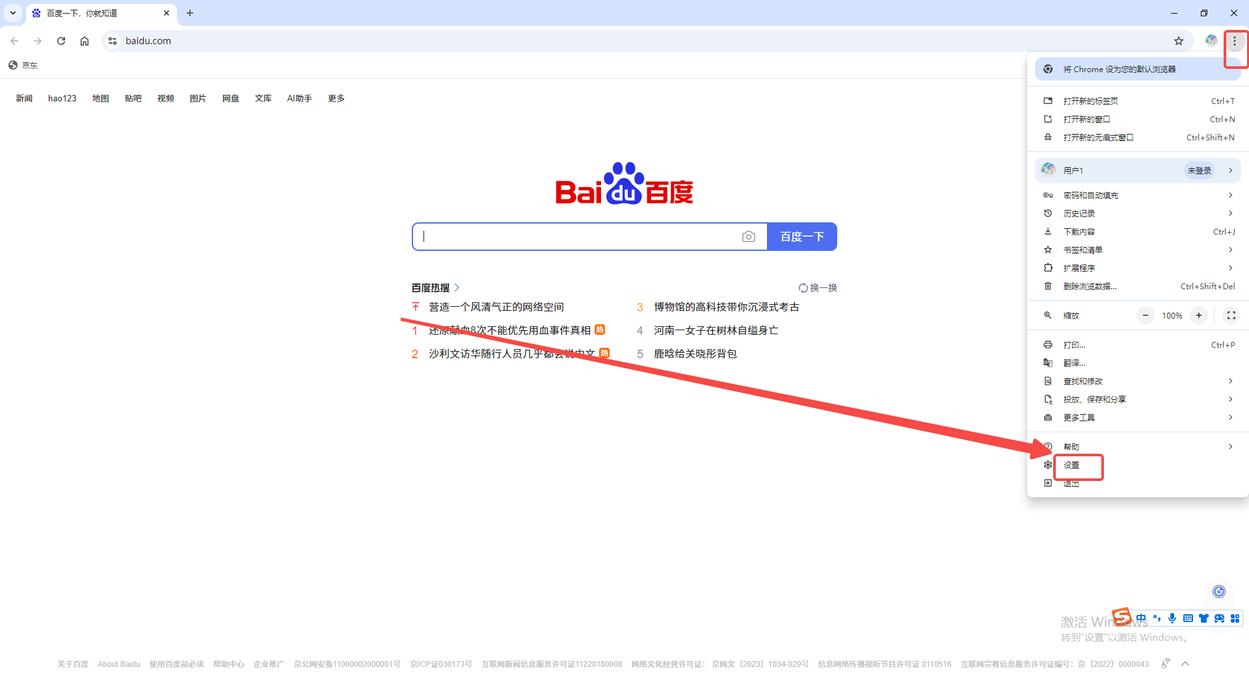The height and width of the screenshot is (676, 1249).
Task: Select 翻译 menu item
Action: point(1138,363)
